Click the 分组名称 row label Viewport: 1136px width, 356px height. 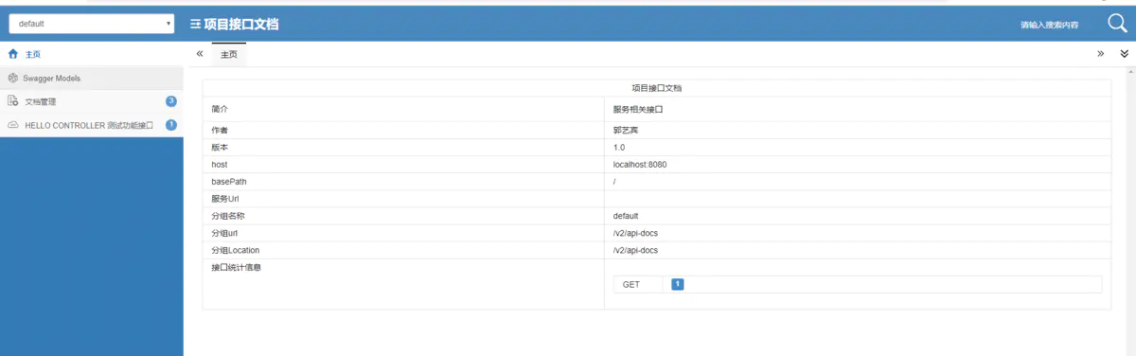click(x=228, y=216)
